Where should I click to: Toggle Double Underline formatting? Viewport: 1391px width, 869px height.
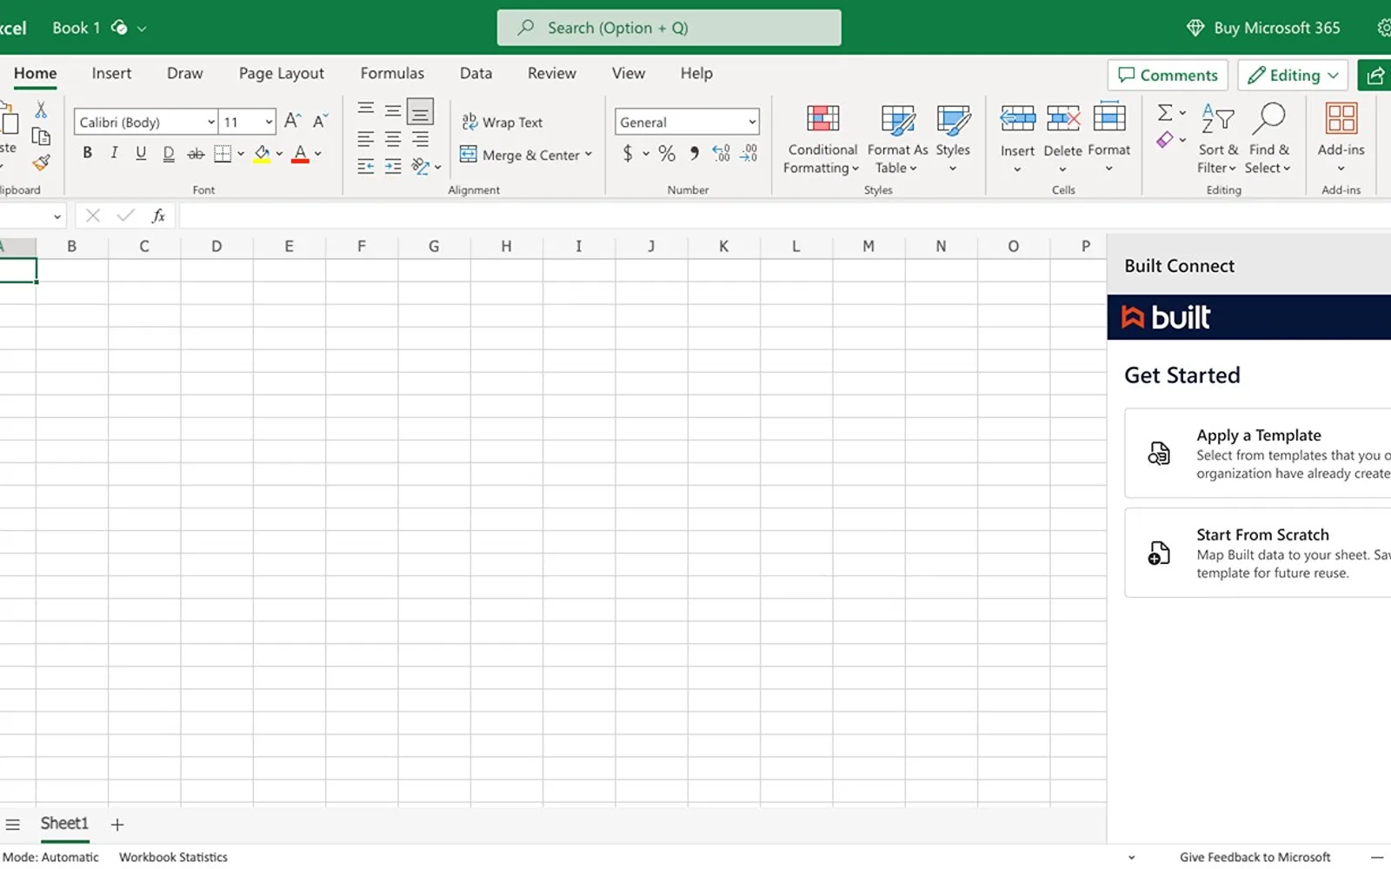point(169,153)
